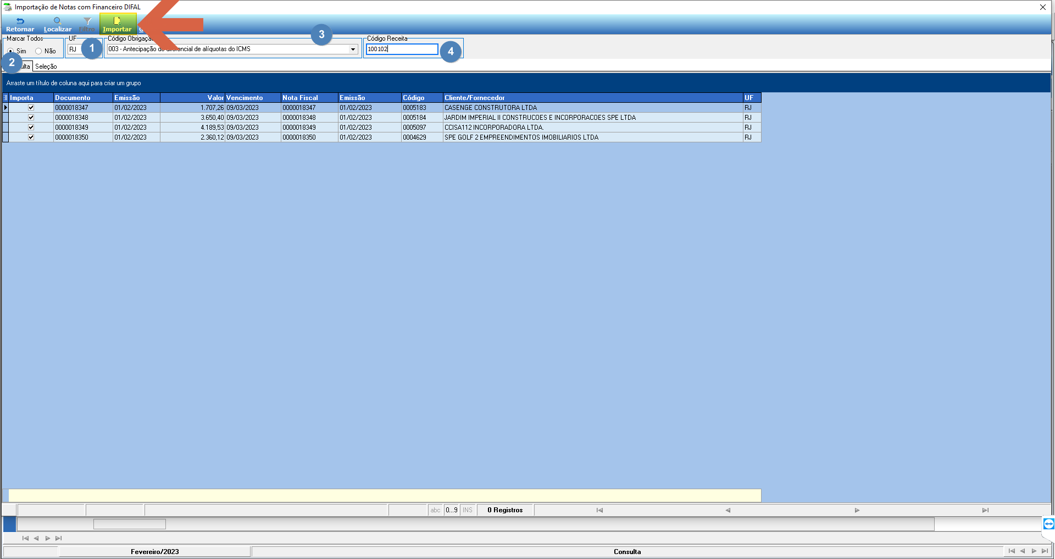The height and width of the screenshot is (559, 1055).
Task: Go to next record in grid navigator
Action: 857,510
